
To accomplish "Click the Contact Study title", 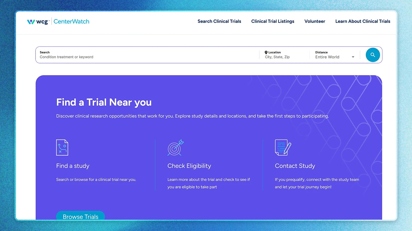I will click(x=295, y=166).
